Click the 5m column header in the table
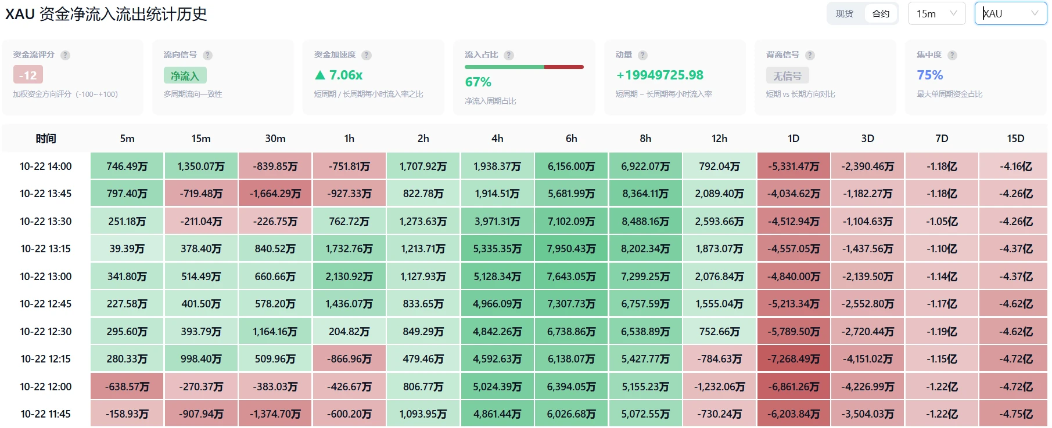Image resolution: width=1052 pixels, height=428 pixels. pyautogui.click(x=127, y=139)
